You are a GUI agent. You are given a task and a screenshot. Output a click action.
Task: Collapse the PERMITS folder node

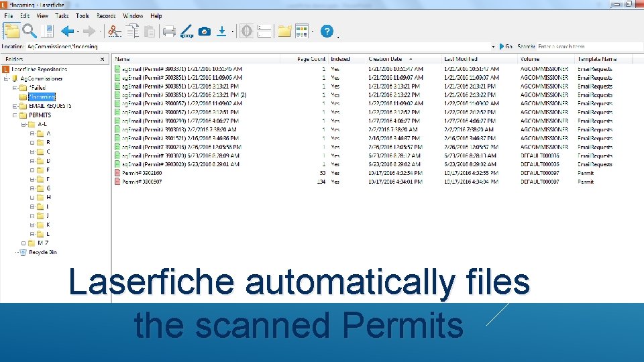(15, 115)
